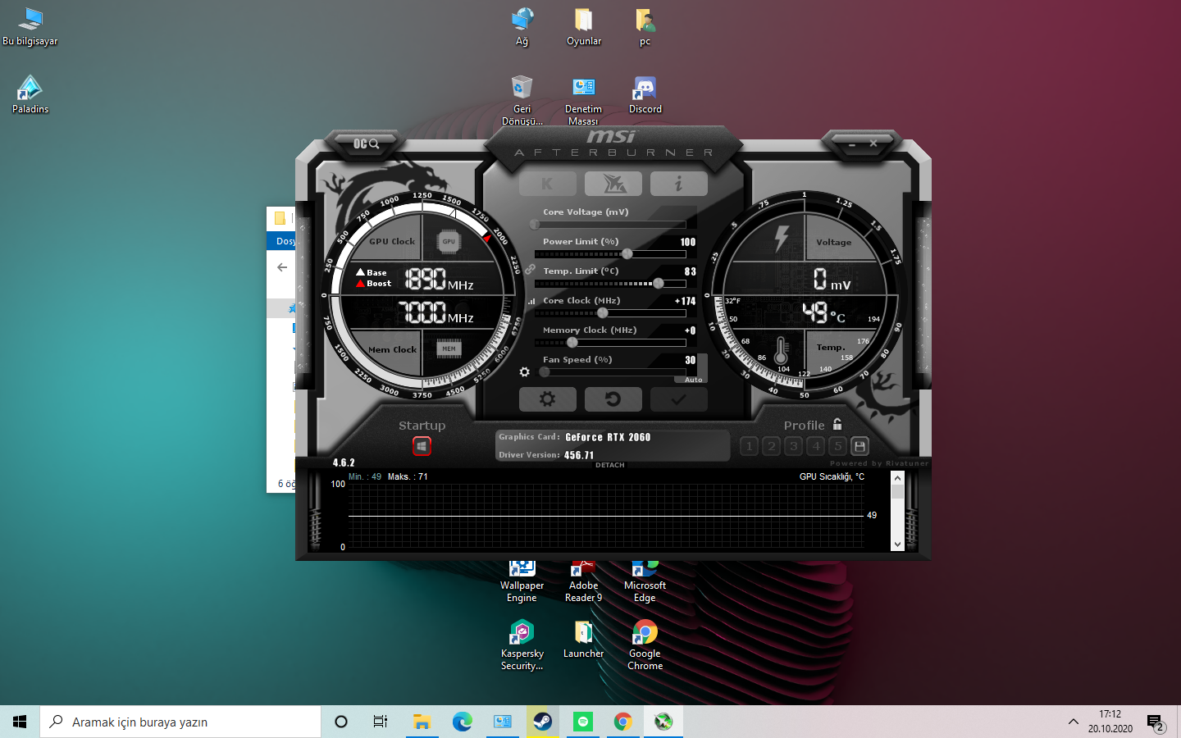
Task: Click the GPU Sıcaklığı, °C graph label
Action: (832, 476)
